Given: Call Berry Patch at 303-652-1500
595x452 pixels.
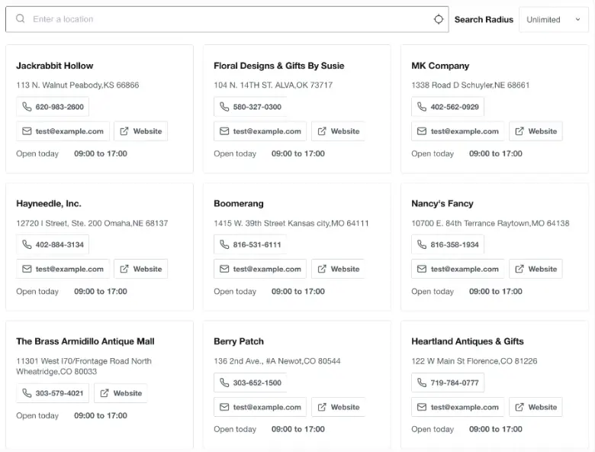Looking at the screenshot, I should click(x=250, y=383).
